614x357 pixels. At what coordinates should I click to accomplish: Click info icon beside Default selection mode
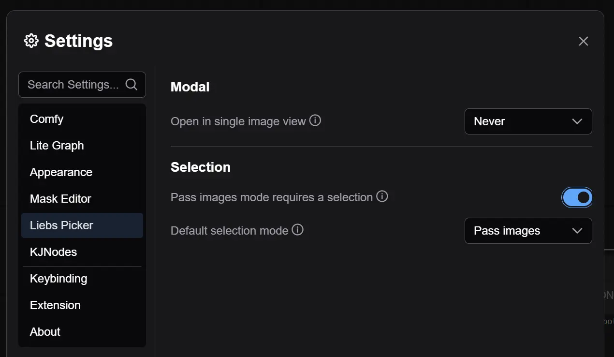[298, 230]
